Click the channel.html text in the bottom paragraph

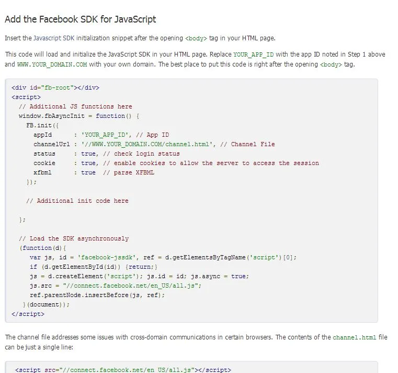[355, 338]
